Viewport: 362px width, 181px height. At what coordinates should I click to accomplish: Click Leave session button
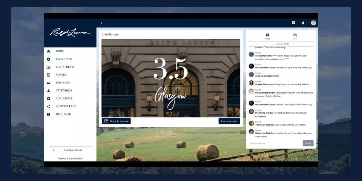pyautogui.click(x=229, y=121)
